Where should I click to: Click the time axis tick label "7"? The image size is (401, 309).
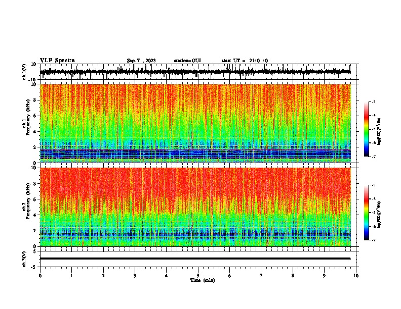click(261, 276)
